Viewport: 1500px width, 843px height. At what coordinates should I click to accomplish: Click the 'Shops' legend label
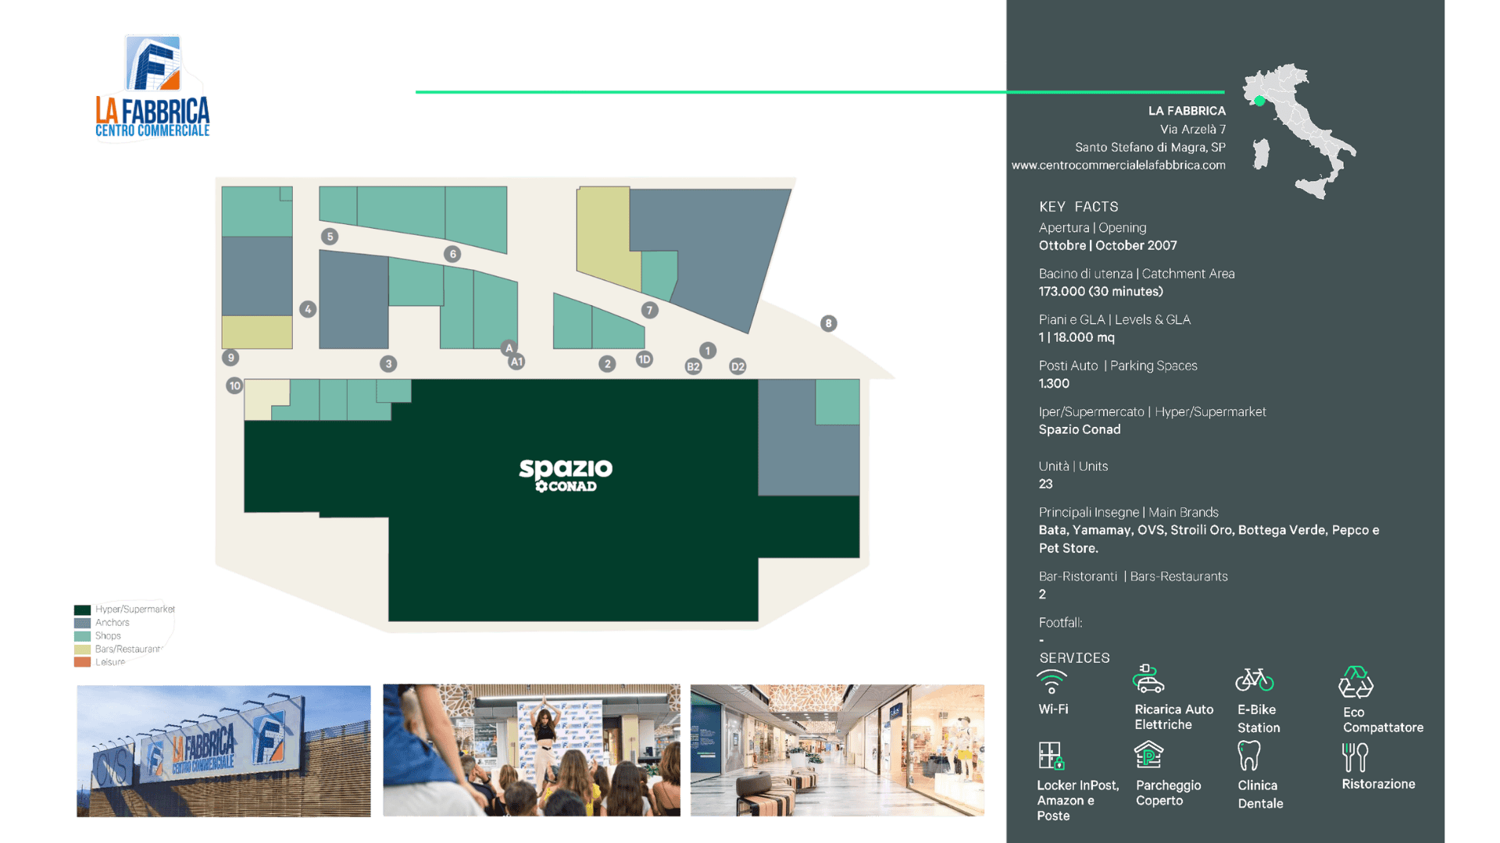108,636
